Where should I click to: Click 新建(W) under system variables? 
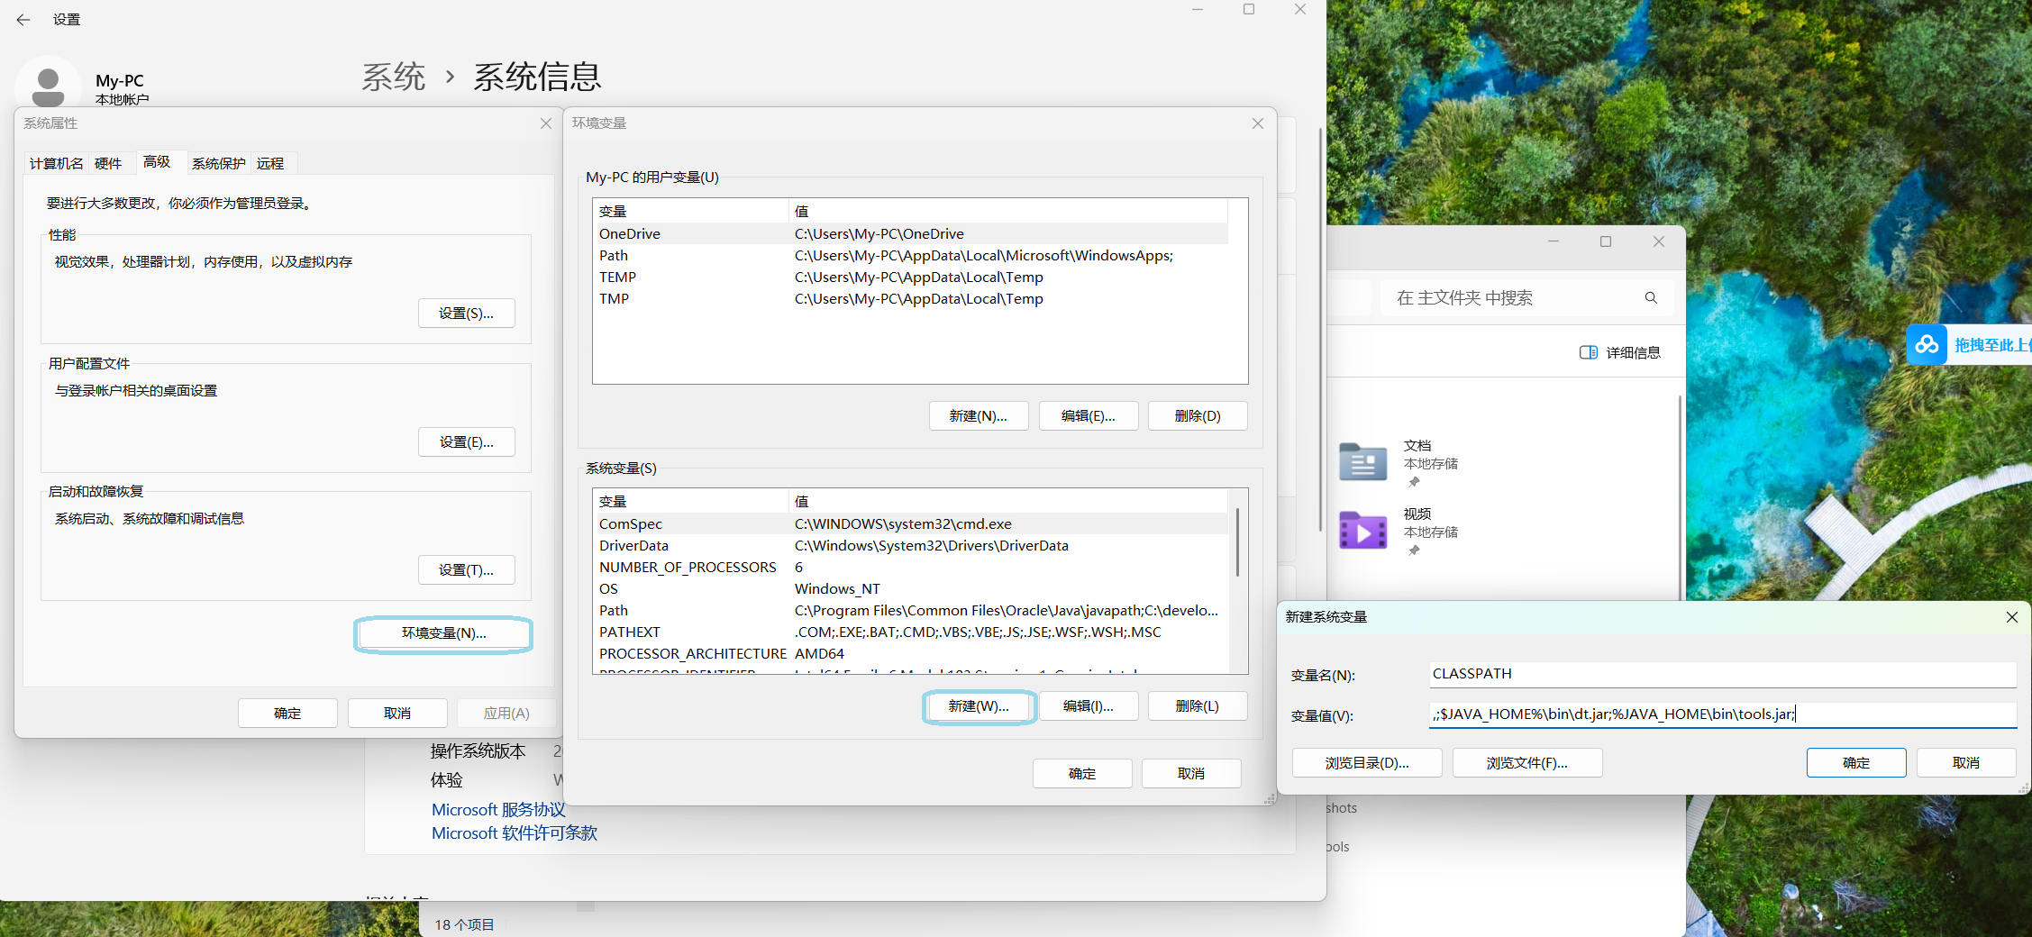pos(979,706)
